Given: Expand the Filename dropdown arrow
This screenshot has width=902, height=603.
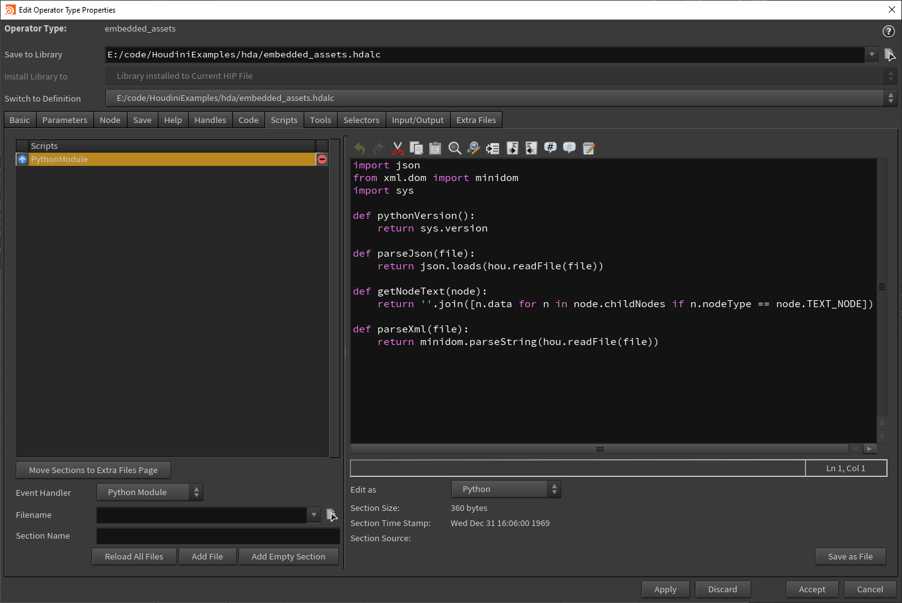Looking at the screenshot, I should click(x=314, y=515).
